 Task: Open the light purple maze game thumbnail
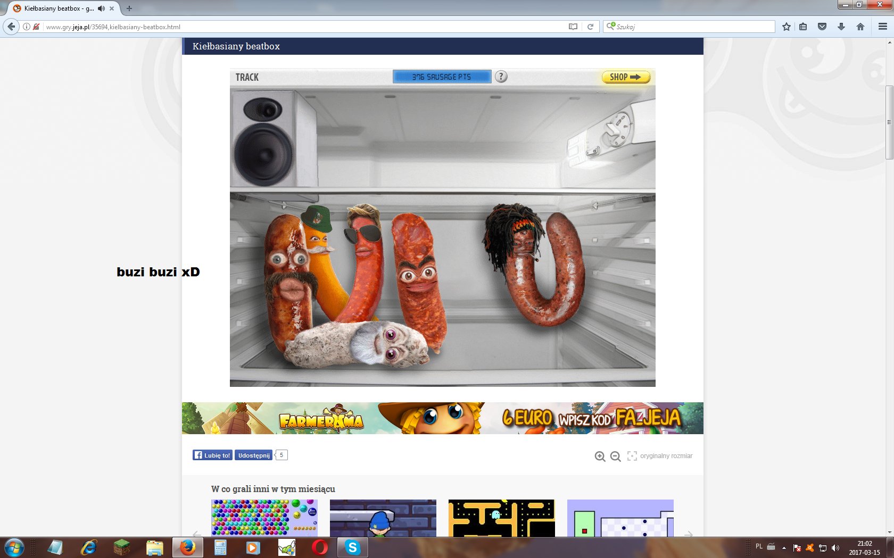coord(620,518)
